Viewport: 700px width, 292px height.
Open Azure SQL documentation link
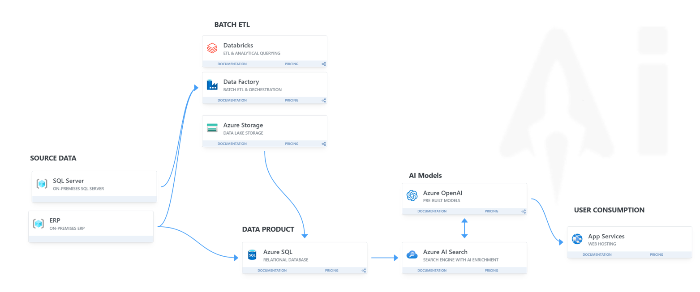(272, 271)
